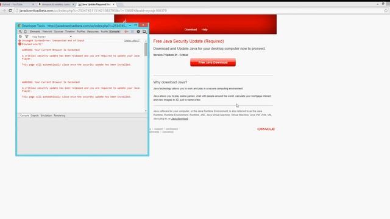This screenshot has width=390, height=219.
Task: Reload the page with the browser refresh icon
Action: tap(10, 11)
